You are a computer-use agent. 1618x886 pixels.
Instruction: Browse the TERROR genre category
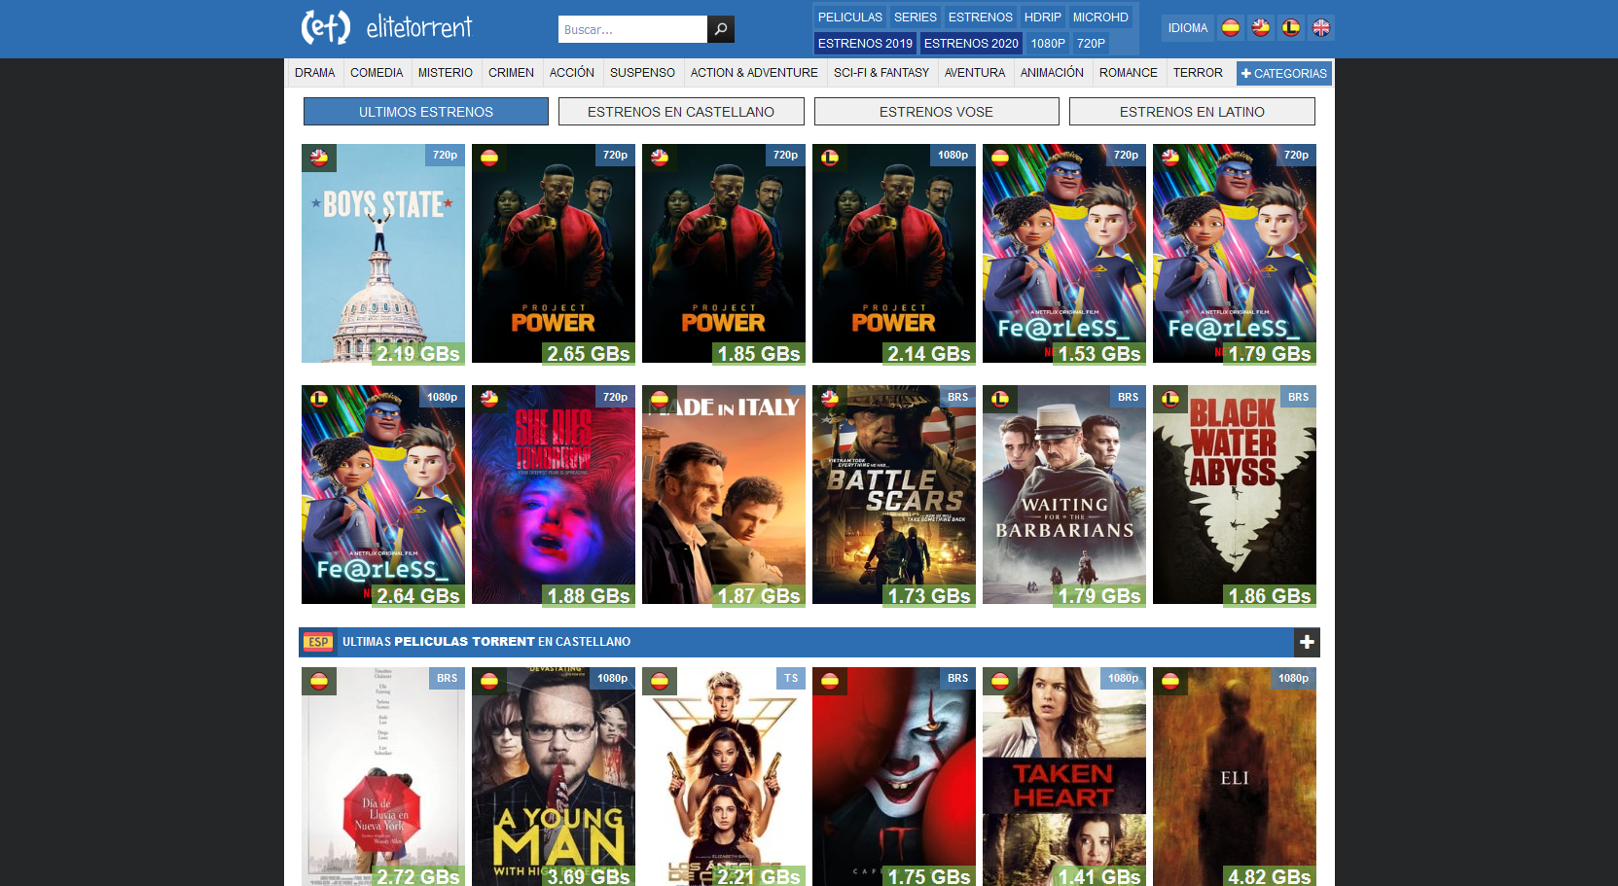pos(1197,73)
